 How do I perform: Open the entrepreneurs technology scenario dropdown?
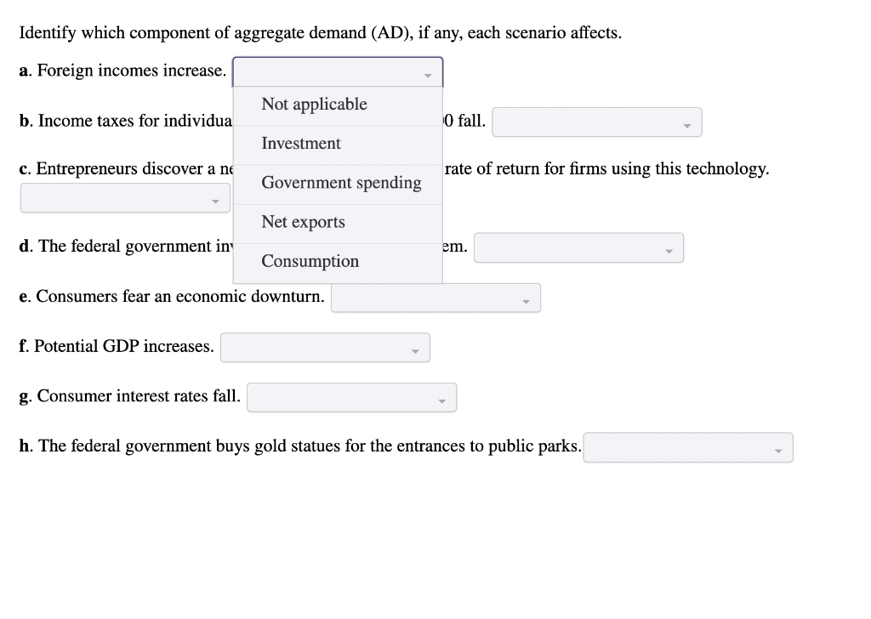[123, 198]
